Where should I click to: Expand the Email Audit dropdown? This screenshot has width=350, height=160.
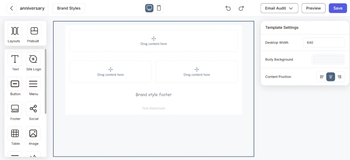(279, 8)
